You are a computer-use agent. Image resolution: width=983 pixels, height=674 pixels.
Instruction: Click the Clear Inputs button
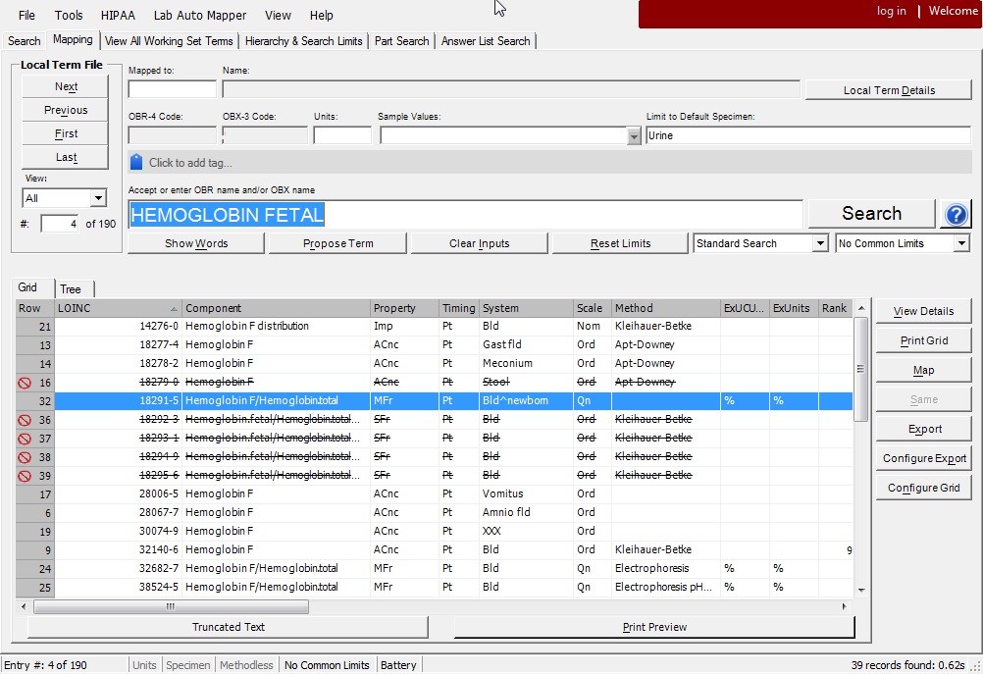(x=479, y=243)
